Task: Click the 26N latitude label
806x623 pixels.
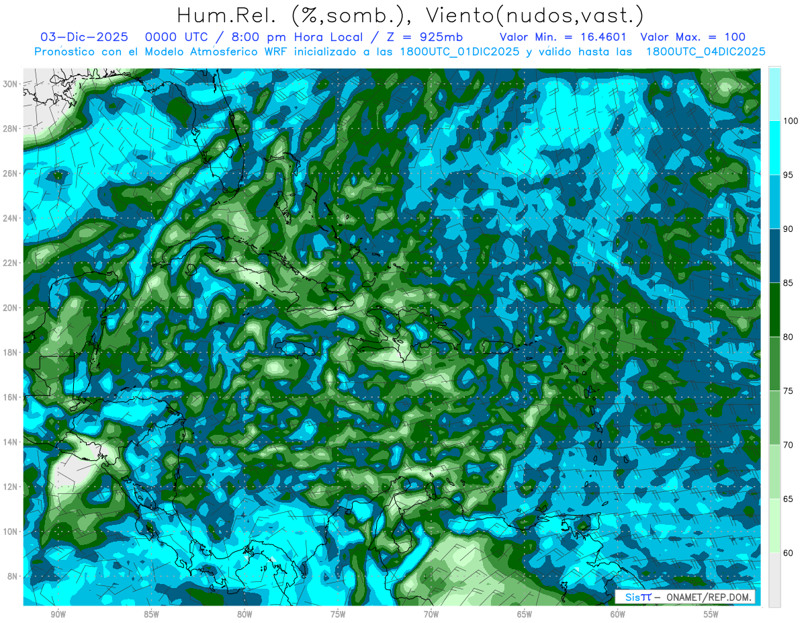Action: [11, 173]
